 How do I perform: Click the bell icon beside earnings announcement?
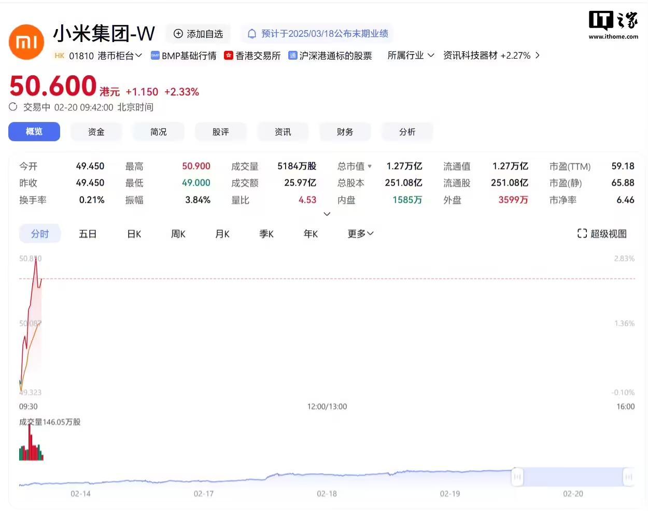pyautogui.click(x=252, y=33)
